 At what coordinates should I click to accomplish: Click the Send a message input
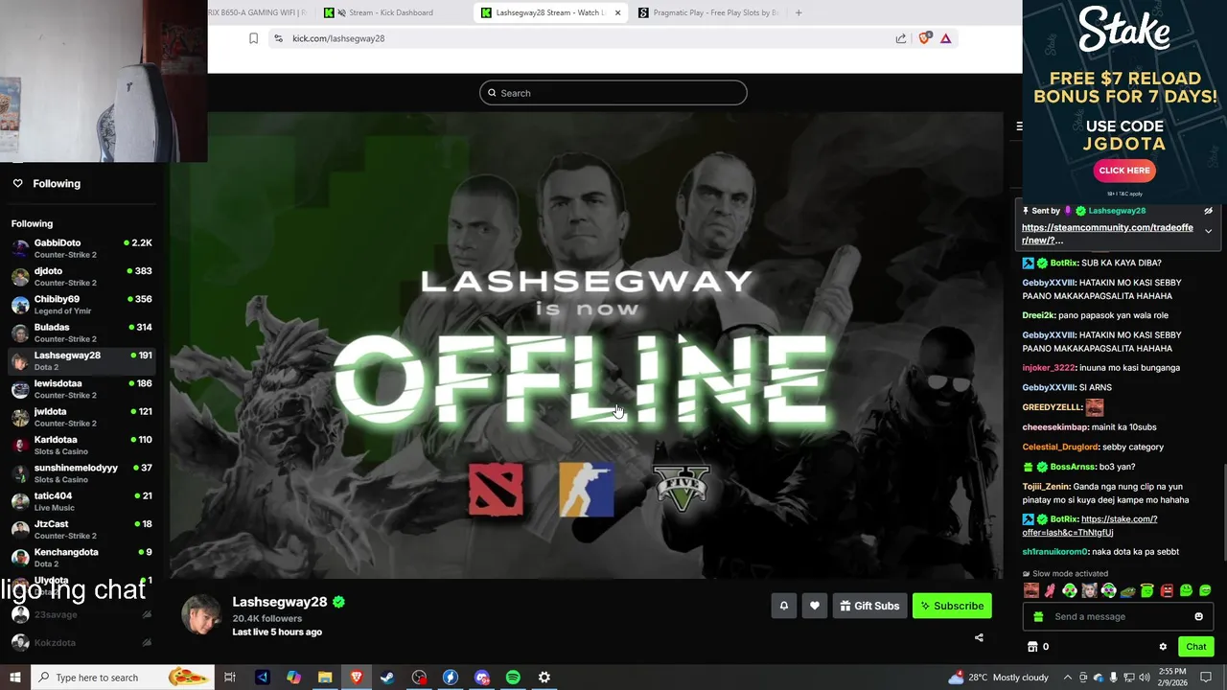(x=1118, y=616)
